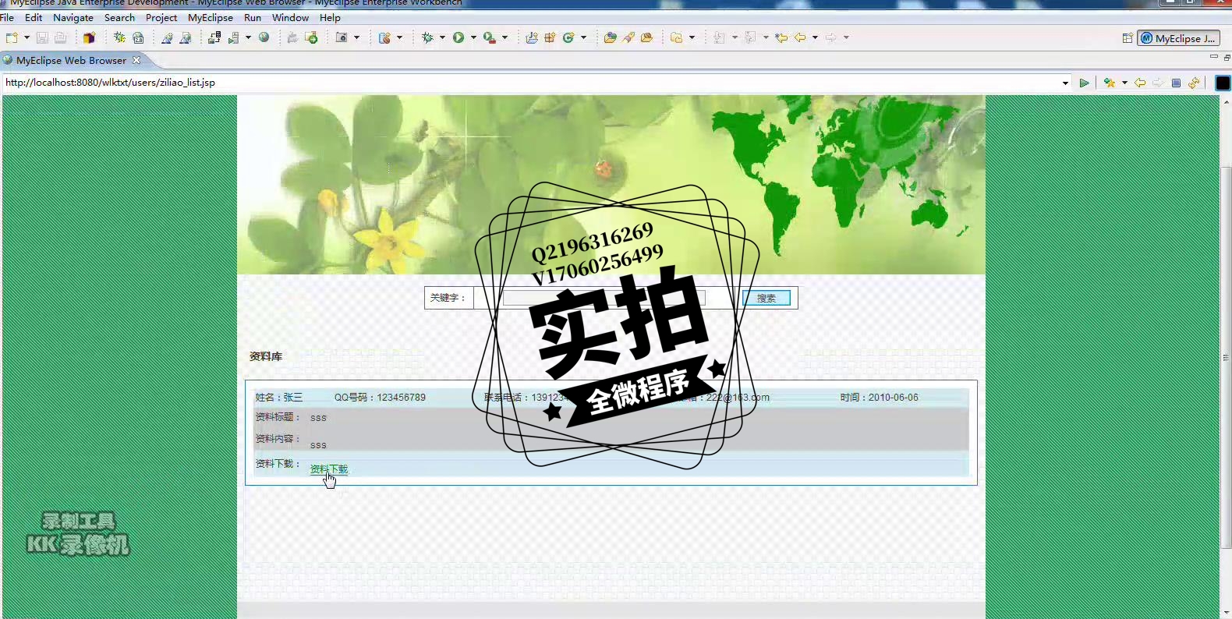The width and height of the screenshot is (1232, 619).
Task: Click the camera screenshot toolbar icon
Action: 342,37
